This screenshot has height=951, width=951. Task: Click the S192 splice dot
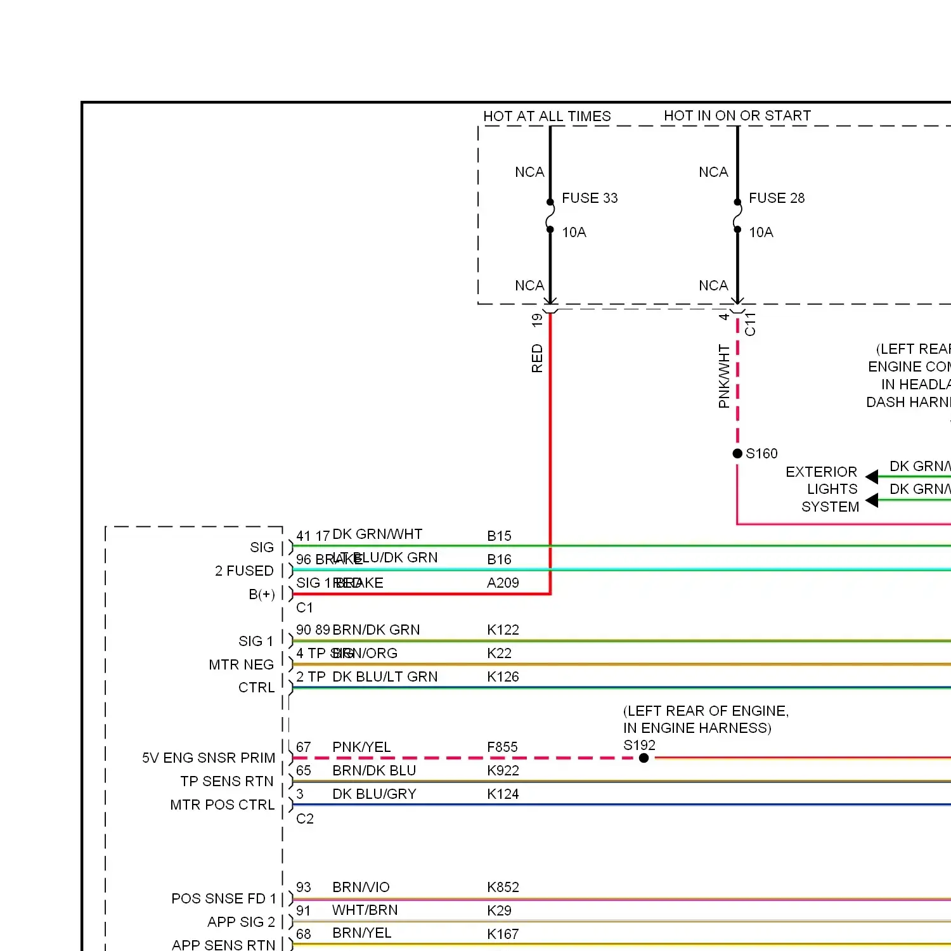(x=644, y=758)
